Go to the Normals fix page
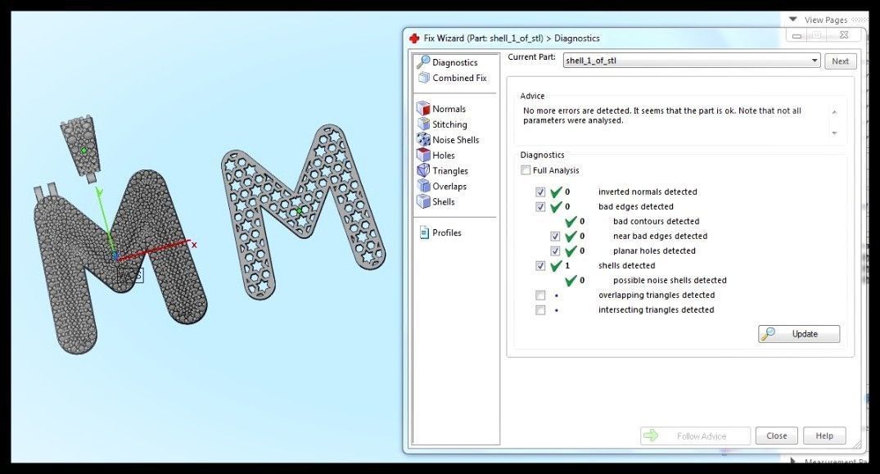Viewport: 880px width, 474px height. click(x=449, y=109)
